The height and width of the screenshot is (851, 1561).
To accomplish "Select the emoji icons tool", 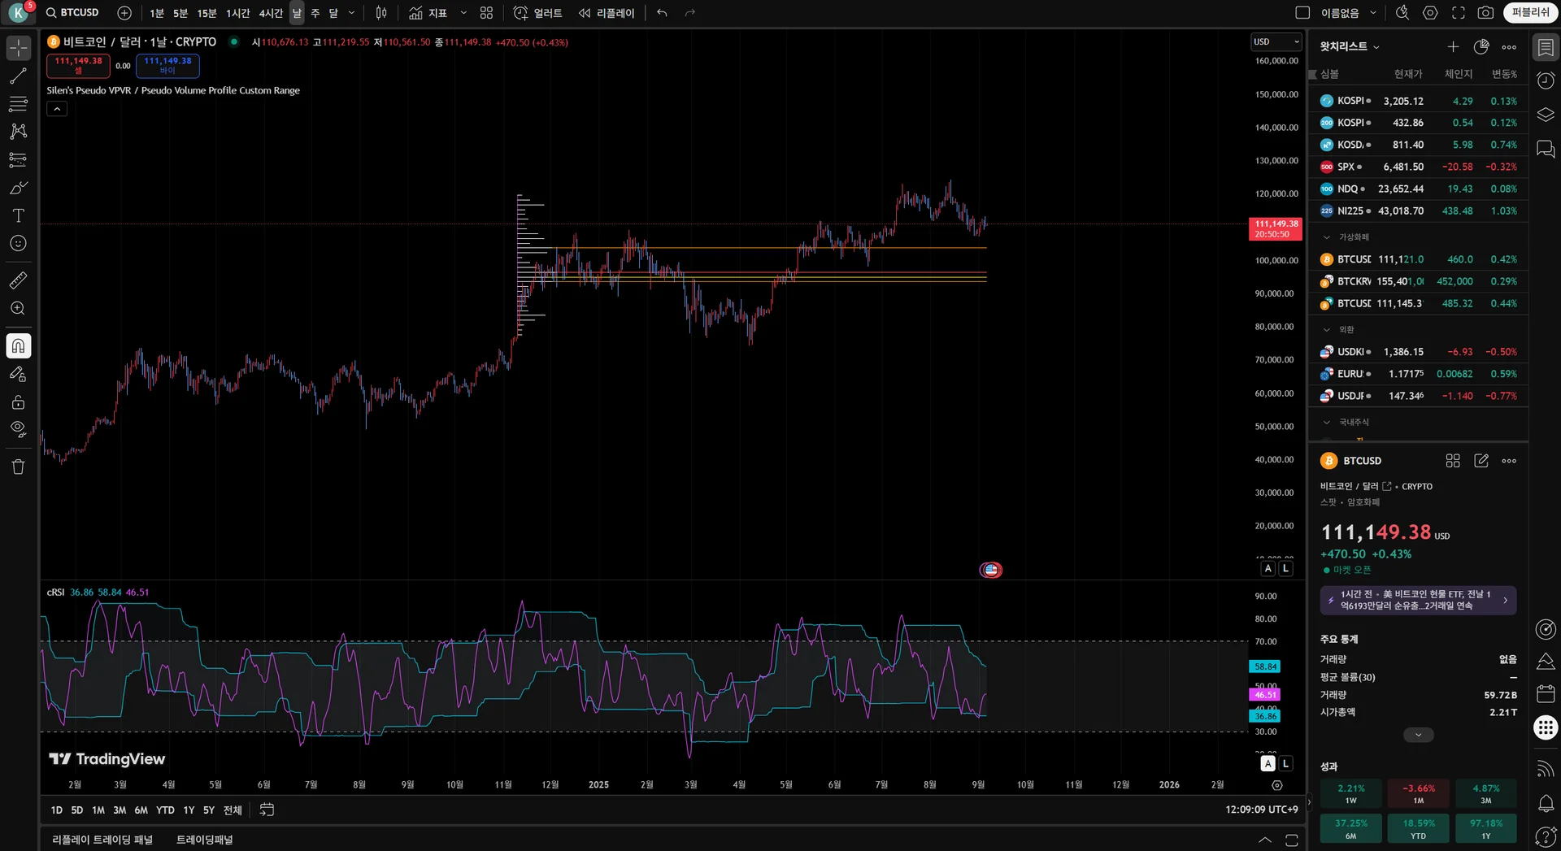I will (x=18, y=243).
